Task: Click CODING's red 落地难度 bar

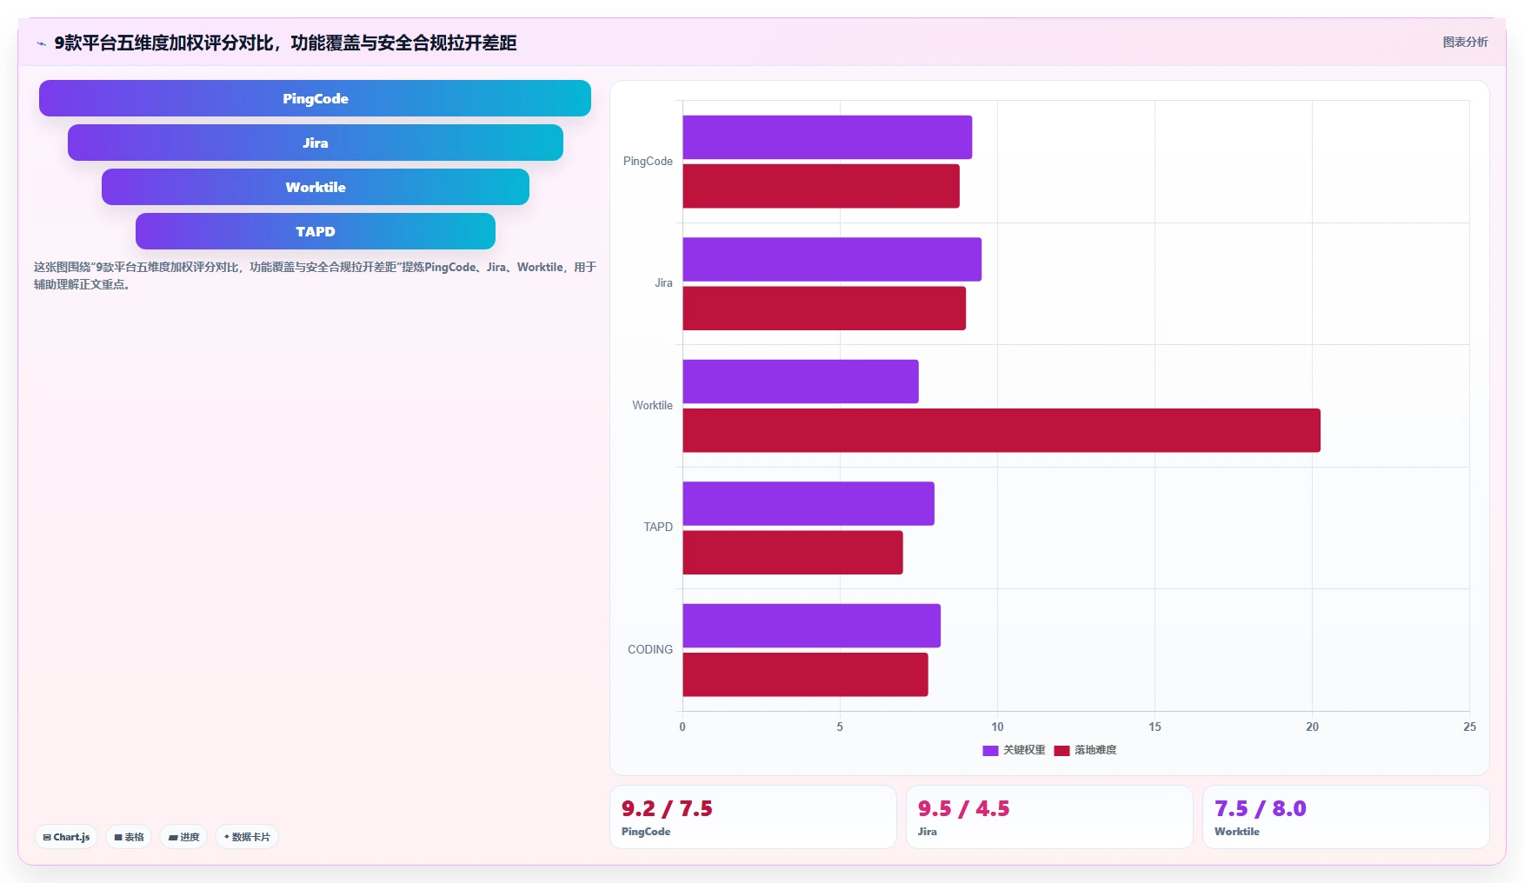Action: point(805,674)
